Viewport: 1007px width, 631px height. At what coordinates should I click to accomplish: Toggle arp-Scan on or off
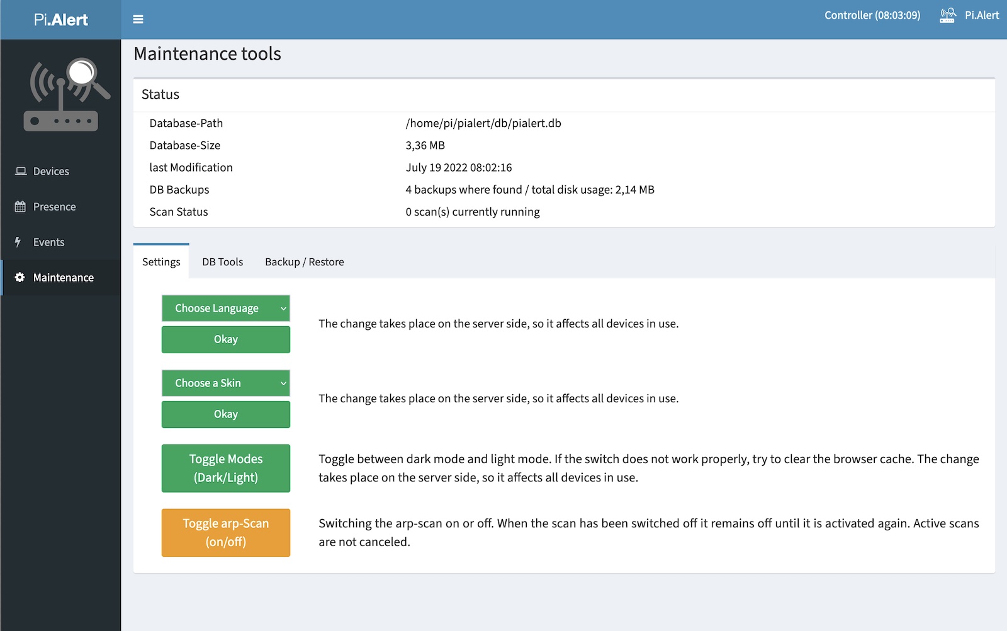[x=225, y=532]
